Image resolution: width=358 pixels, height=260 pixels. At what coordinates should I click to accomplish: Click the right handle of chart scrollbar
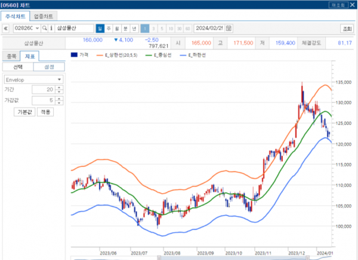coord(307,258)
